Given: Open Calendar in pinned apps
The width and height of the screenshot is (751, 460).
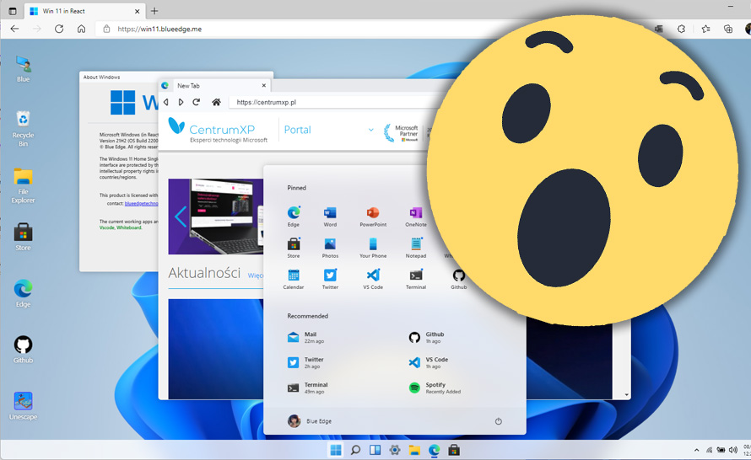Looking at the screenshot, I should (294, 279).
